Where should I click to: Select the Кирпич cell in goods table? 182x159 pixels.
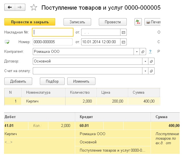43,101
